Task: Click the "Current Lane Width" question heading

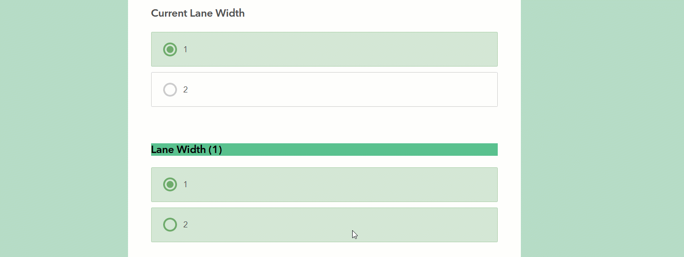Action: point(198,13)
